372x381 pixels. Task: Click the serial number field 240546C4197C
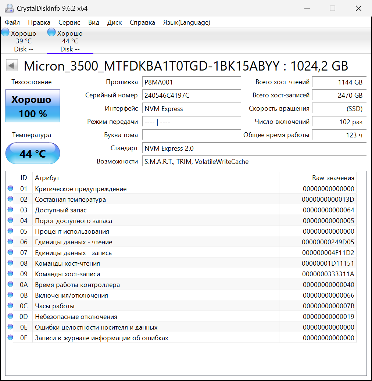pyautogui.click(x=192, y=95)
